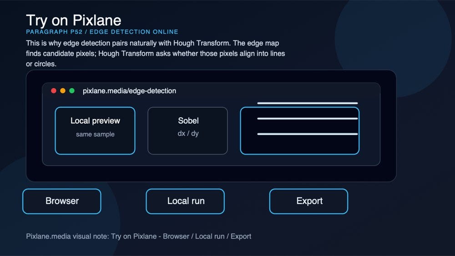Select the Local run button
This screenshot has width=455, height=256.
pos(185,201)
